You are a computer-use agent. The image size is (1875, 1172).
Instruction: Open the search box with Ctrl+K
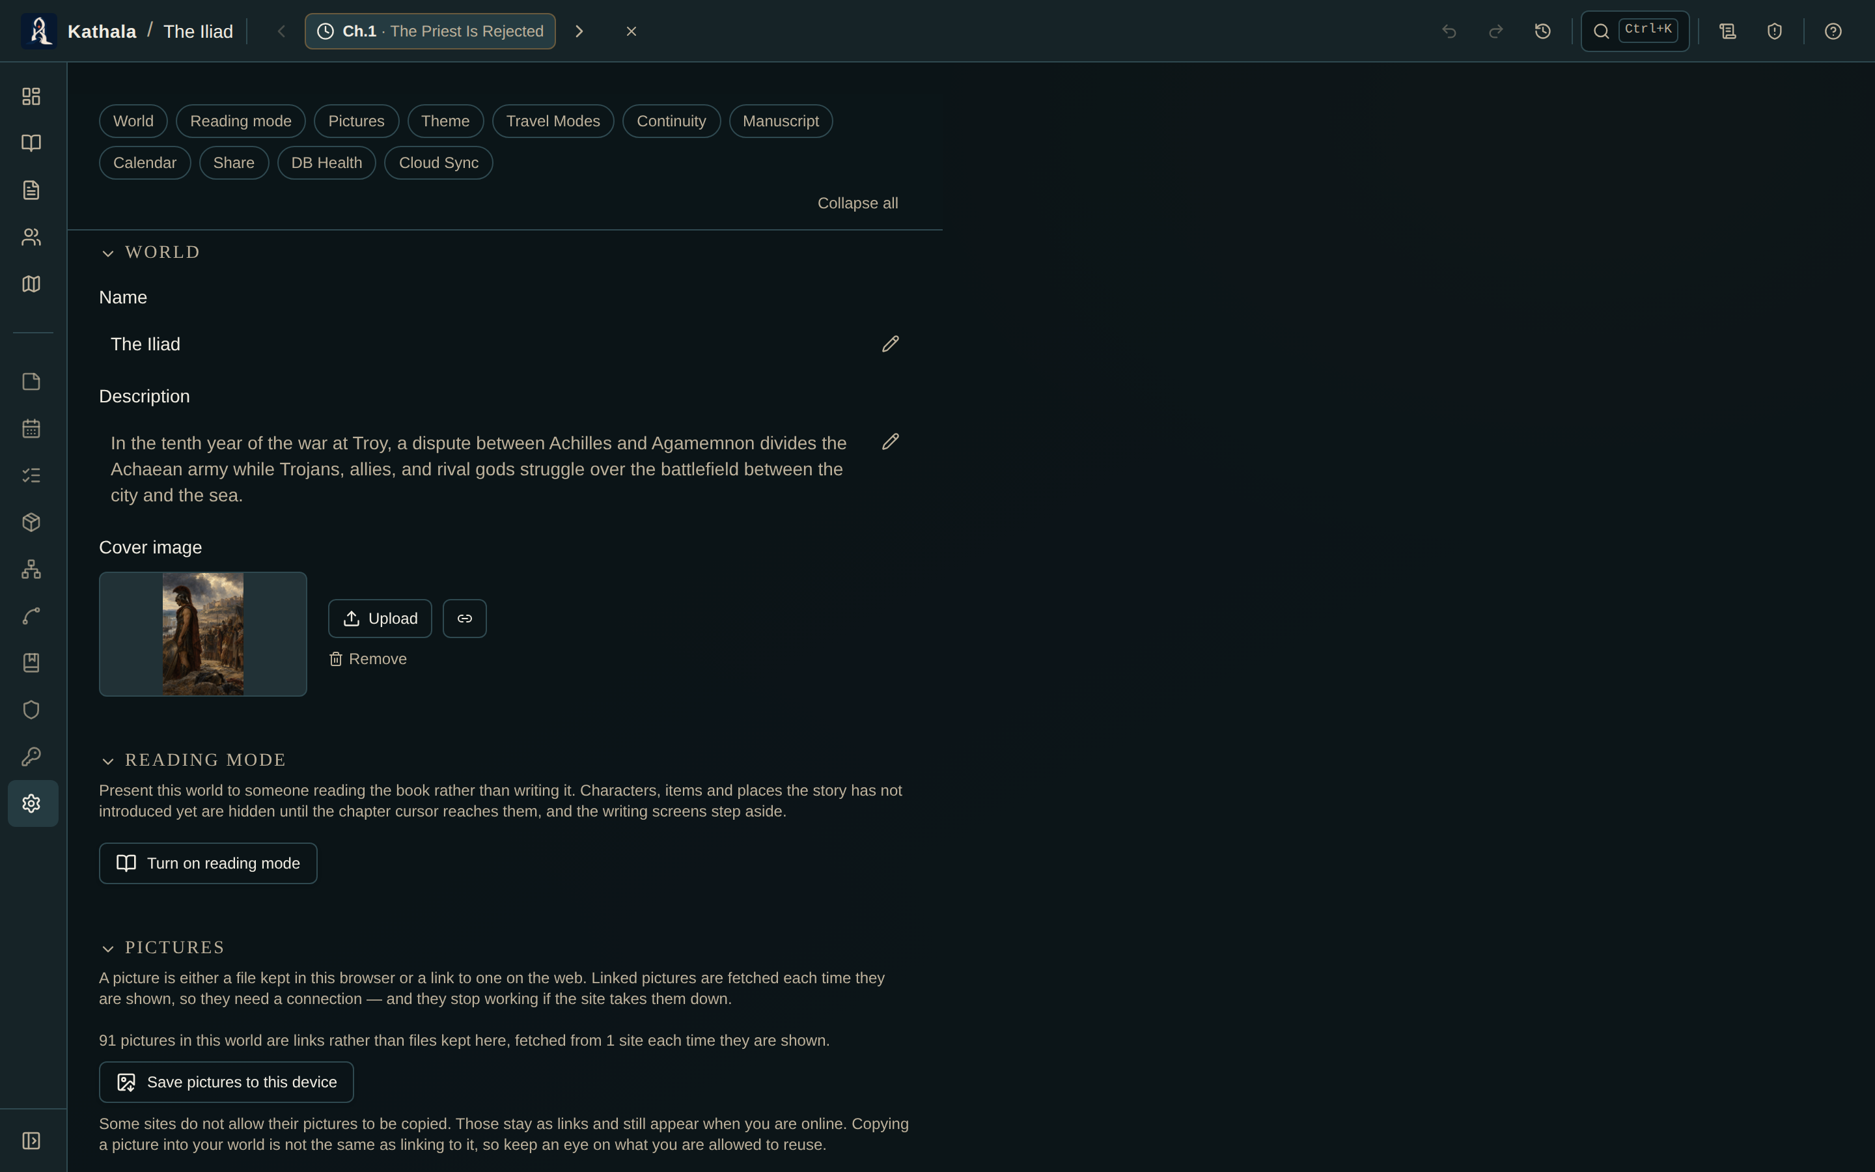pyautogui.click(x=1635, y=31)
